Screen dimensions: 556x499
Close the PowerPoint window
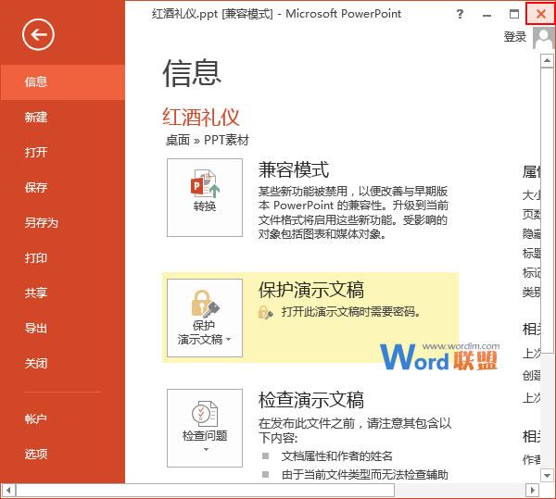(x=540, y=14)
